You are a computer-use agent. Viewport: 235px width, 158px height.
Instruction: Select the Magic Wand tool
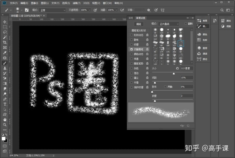(x=5, y=37)
